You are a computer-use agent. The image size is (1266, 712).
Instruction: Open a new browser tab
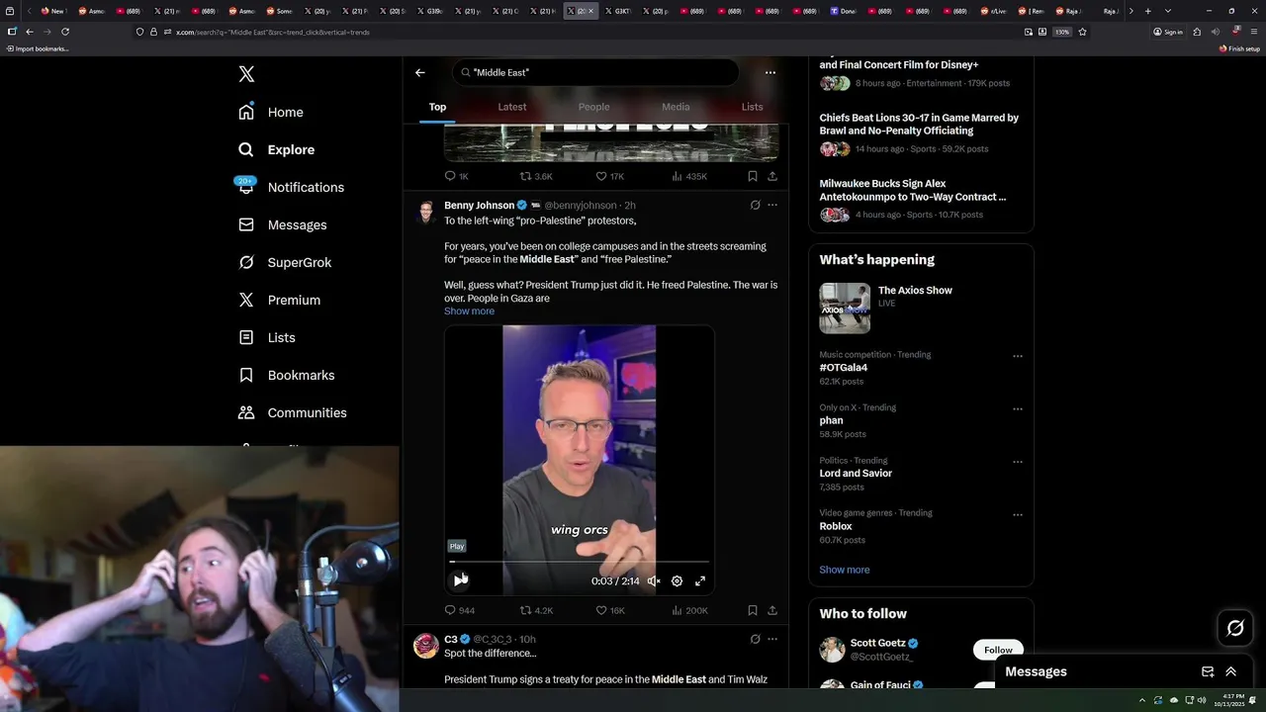(x=1147, y=11)
